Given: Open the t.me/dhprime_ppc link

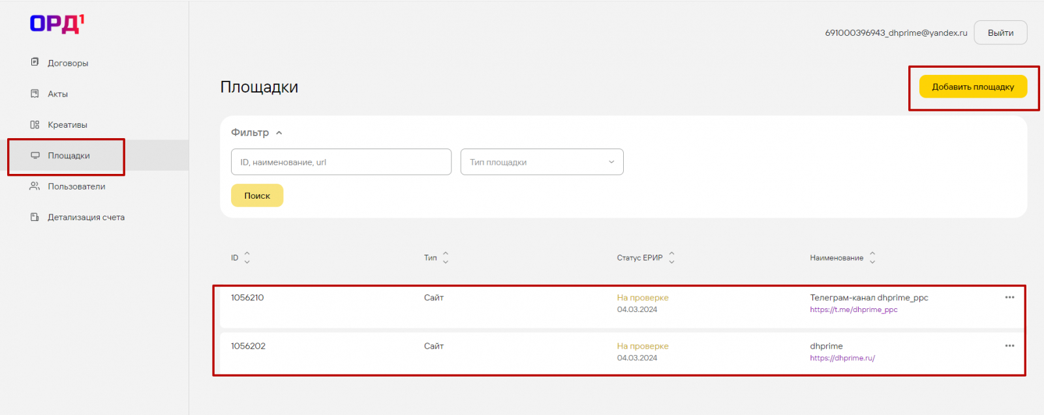Looking at the screenshot, I should click(x=853, y=310).
